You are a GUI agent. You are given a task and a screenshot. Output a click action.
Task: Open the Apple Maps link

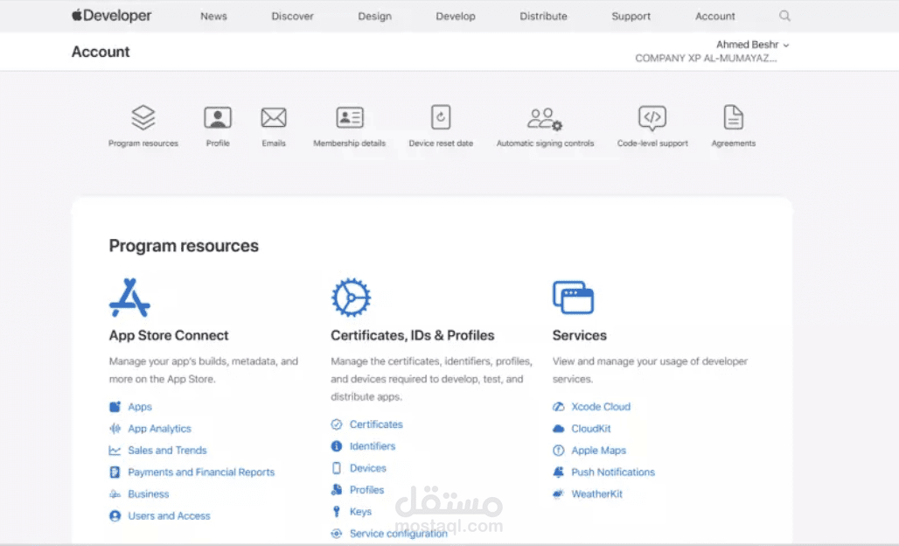click(x=598, y=451)
